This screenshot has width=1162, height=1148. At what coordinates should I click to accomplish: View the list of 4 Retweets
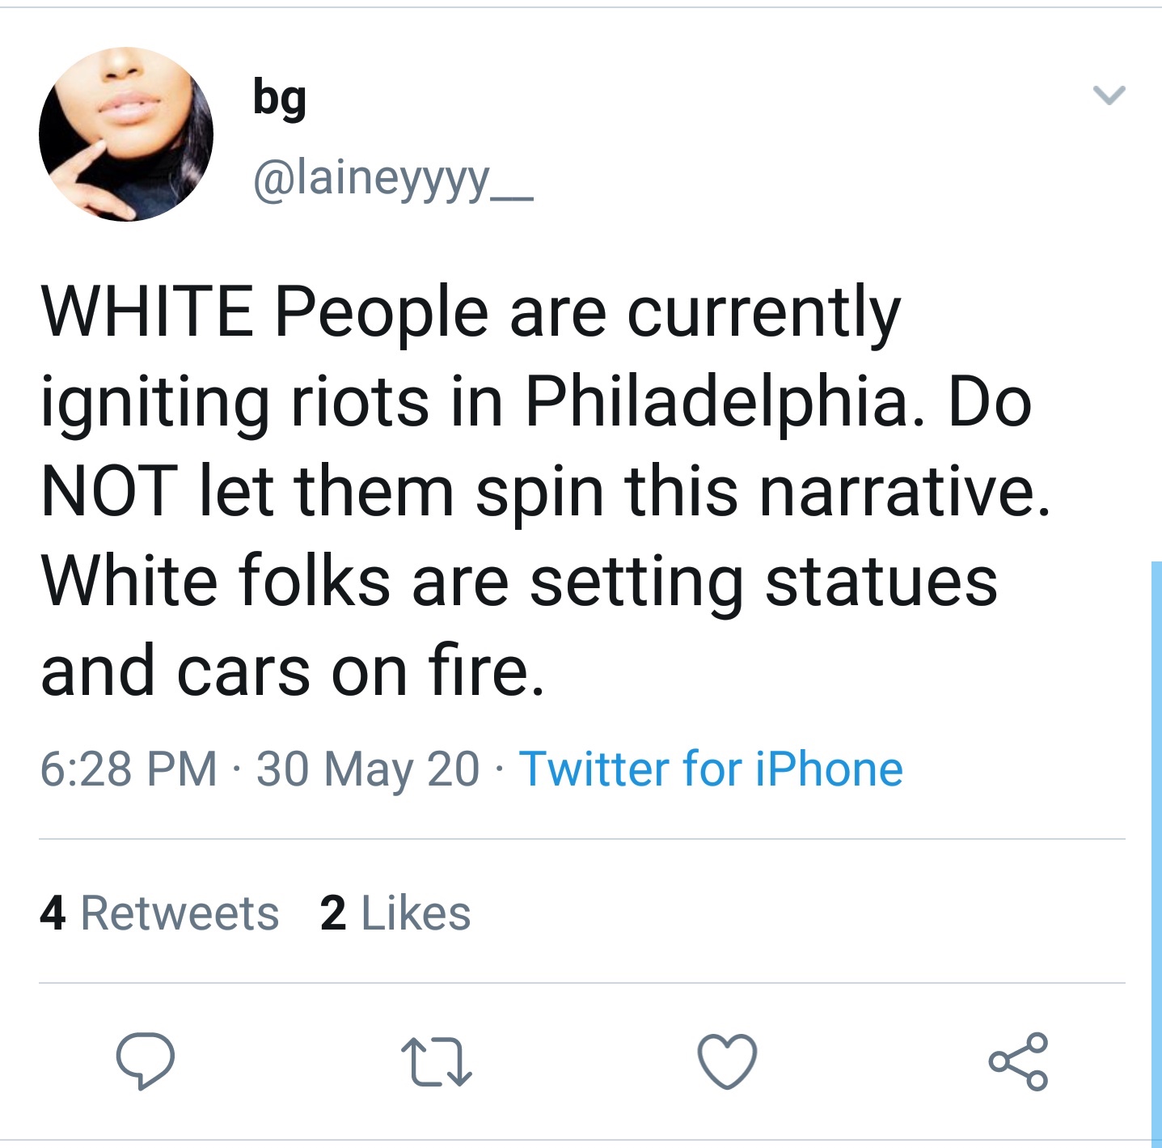tap(159, 913)
